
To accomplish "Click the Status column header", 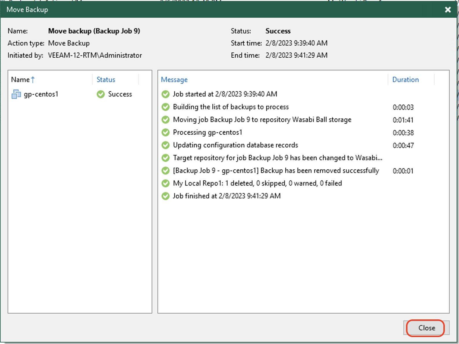I will [106, 80].
